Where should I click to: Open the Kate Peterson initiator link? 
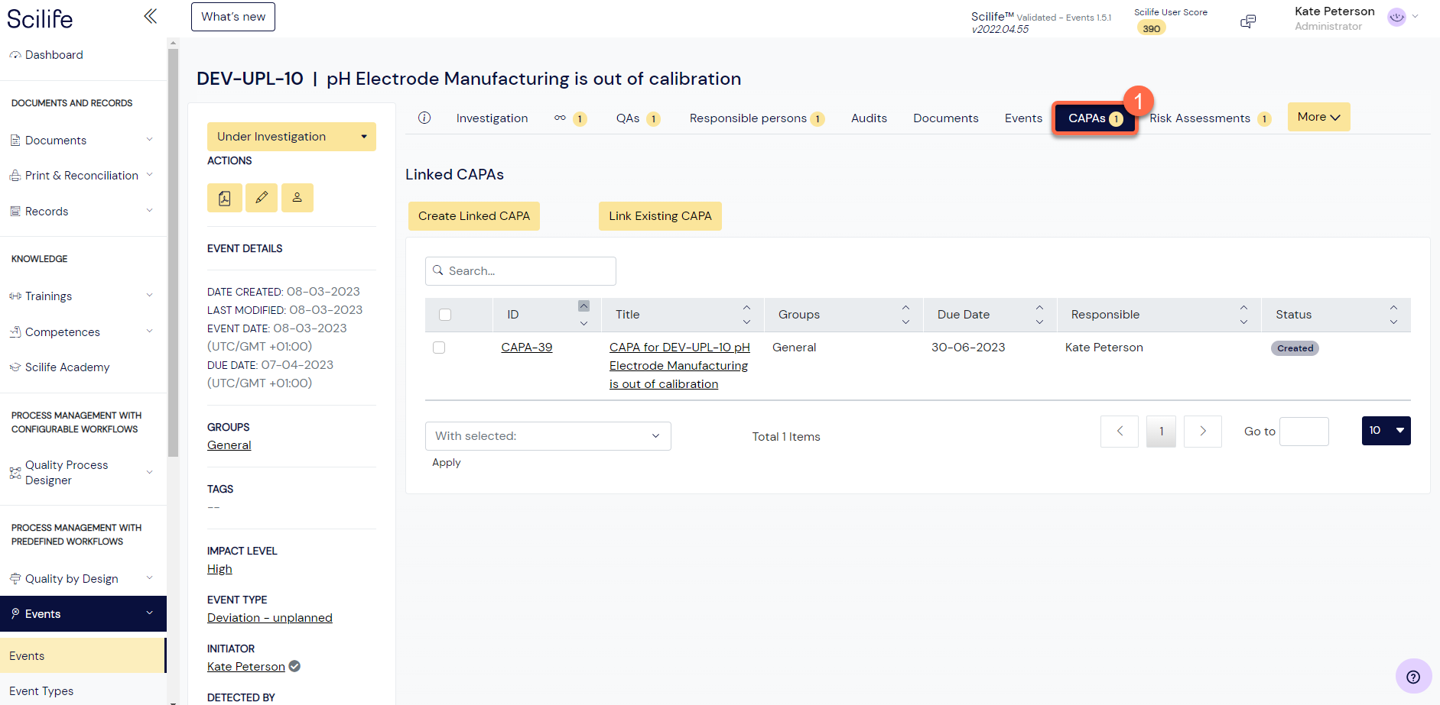246,667
